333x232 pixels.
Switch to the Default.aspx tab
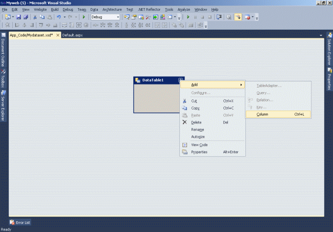(73, 35)
